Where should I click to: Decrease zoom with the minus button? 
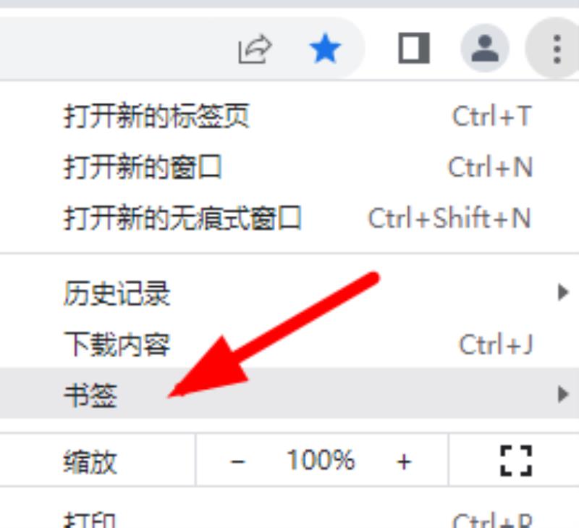coord(237,461)
